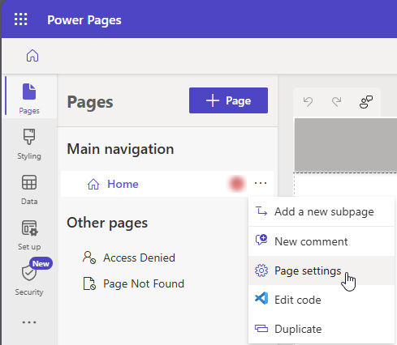Select Edit code menu option

tap(321, 300)
